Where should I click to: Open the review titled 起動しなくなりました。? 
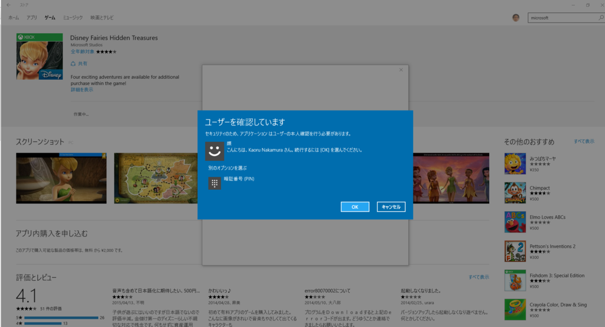pyautogui.click(x=421, y=291)
